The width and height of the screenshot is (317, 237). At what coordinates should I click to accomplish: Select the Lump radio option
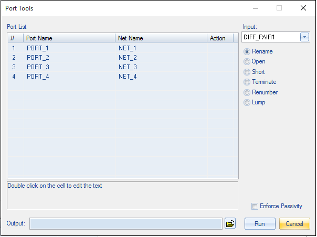coord(247,102)
